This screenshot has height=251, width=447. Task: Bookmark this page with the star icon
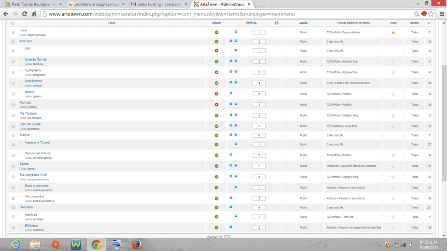(x=431, y=14)
